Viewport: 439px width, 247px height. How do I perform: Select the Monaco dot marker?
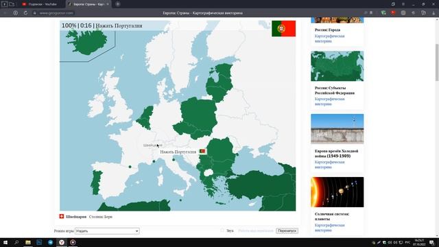coord(154,161)
